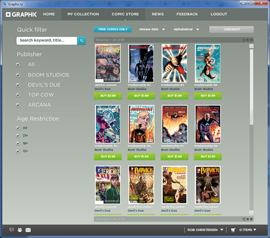Select second page dot in top pagination

248,40
